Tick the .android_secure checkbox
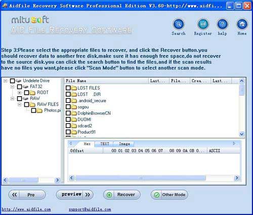 [x=68, y=101]
